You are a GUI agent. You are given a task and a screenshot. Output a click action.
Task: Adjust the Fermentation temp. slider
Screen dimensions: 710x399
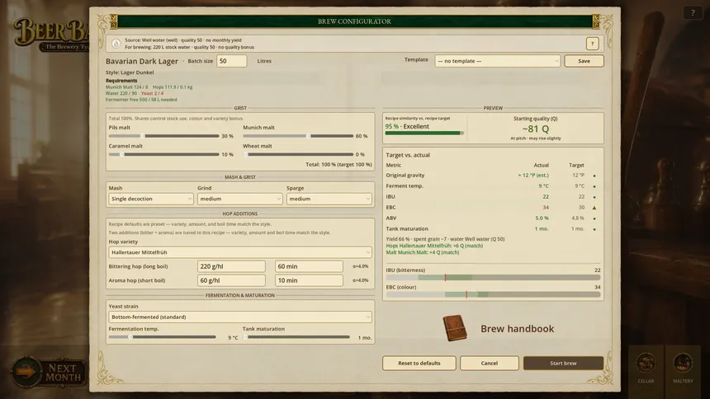(162, 337)
